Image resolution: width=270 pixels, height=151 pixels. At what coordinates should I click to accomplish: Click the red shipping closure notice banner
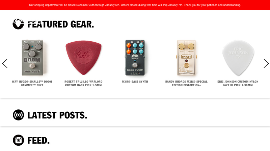pos(135,5)
